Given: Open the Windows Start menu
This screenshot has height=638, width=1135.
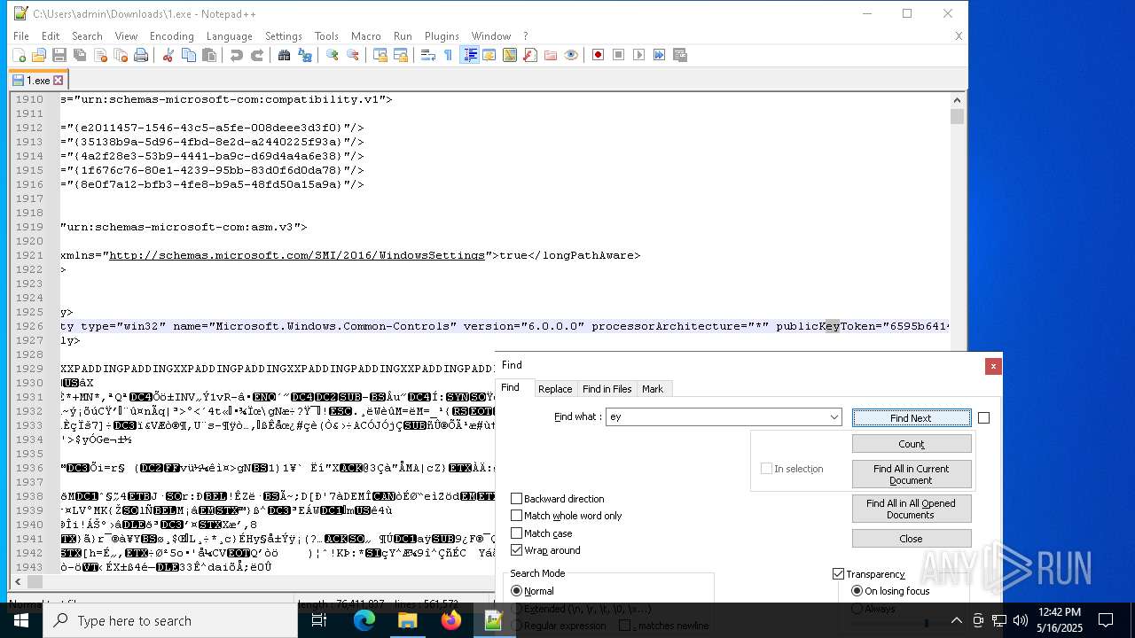Looking at the screenshot, I should click(x=21, y=620).
